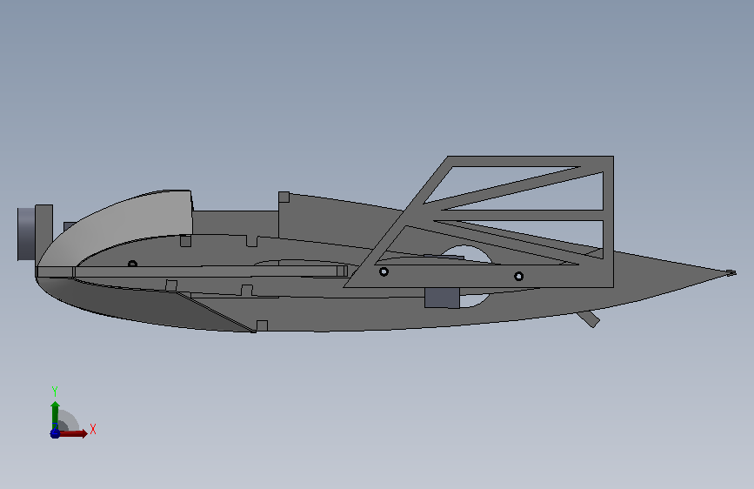Click the small hole near the nose canopy

click(133, 264)
